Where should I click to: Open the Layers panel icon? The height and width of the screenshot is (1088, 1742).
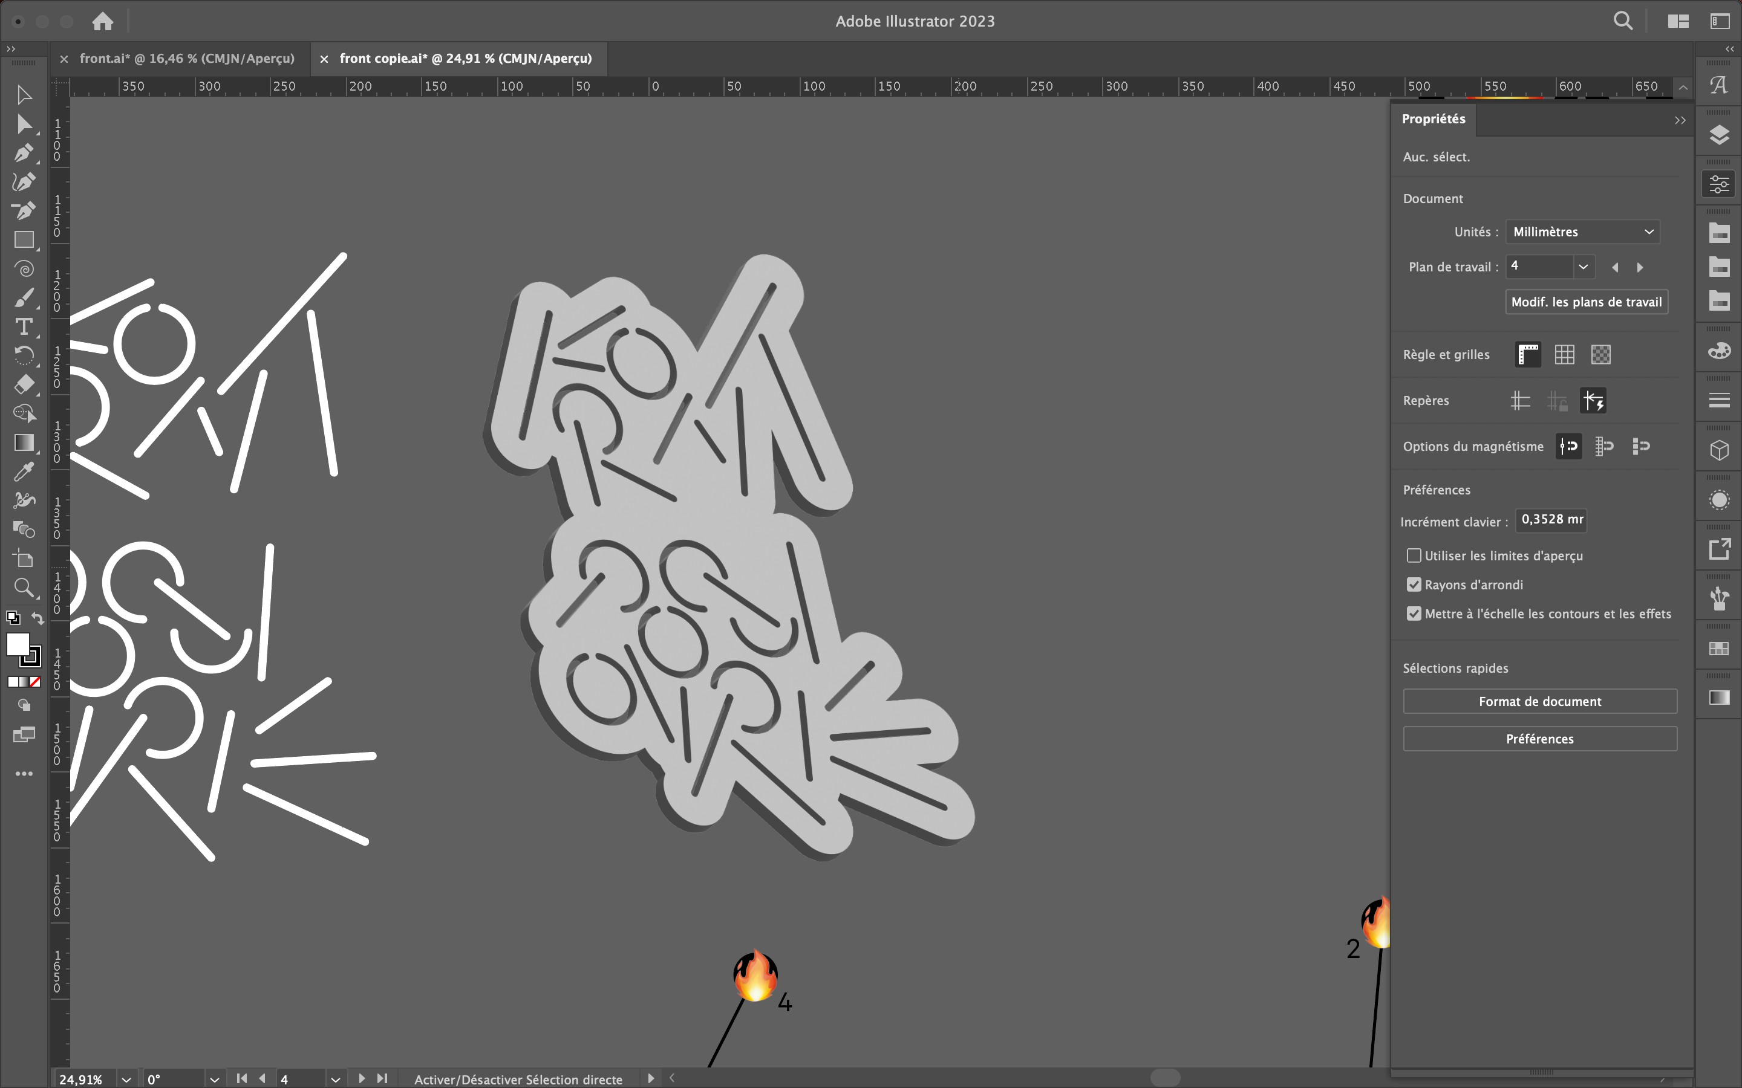[1719, 135]
